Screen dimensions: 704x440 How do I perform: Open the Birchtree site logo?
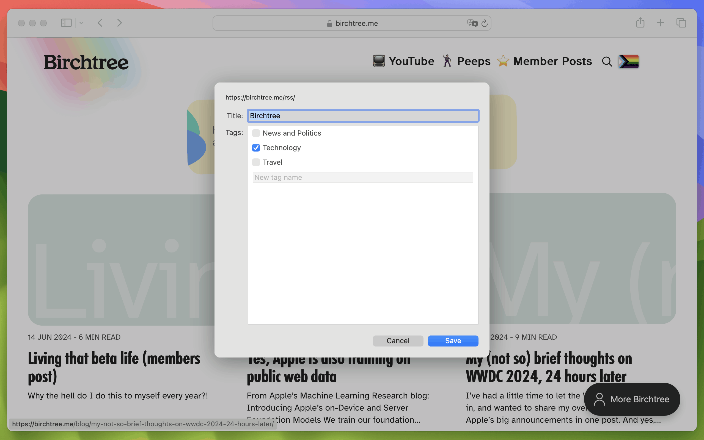click(86, 63)
